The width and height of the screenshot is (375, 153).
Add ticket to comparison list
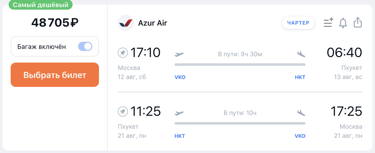328,23
